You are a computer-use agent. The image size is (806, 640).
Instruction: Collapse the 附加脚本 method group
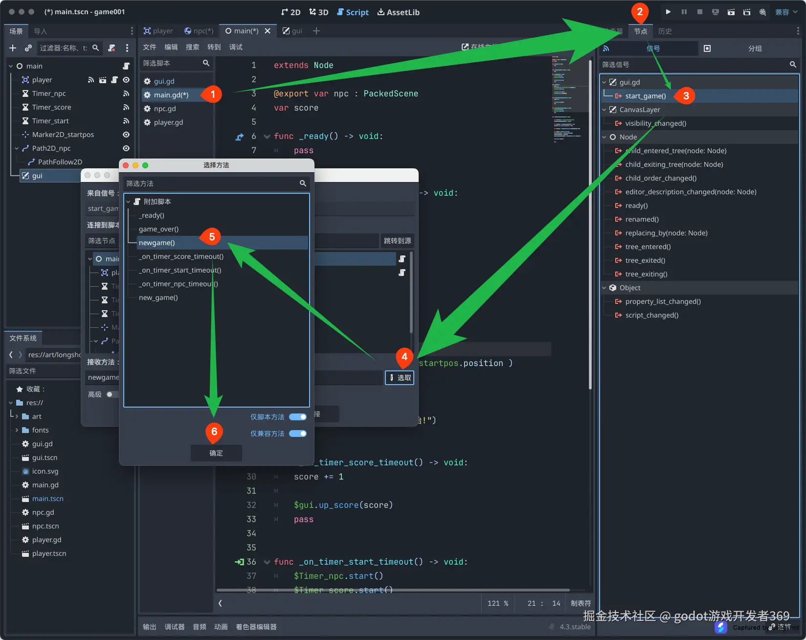(129, 202)
